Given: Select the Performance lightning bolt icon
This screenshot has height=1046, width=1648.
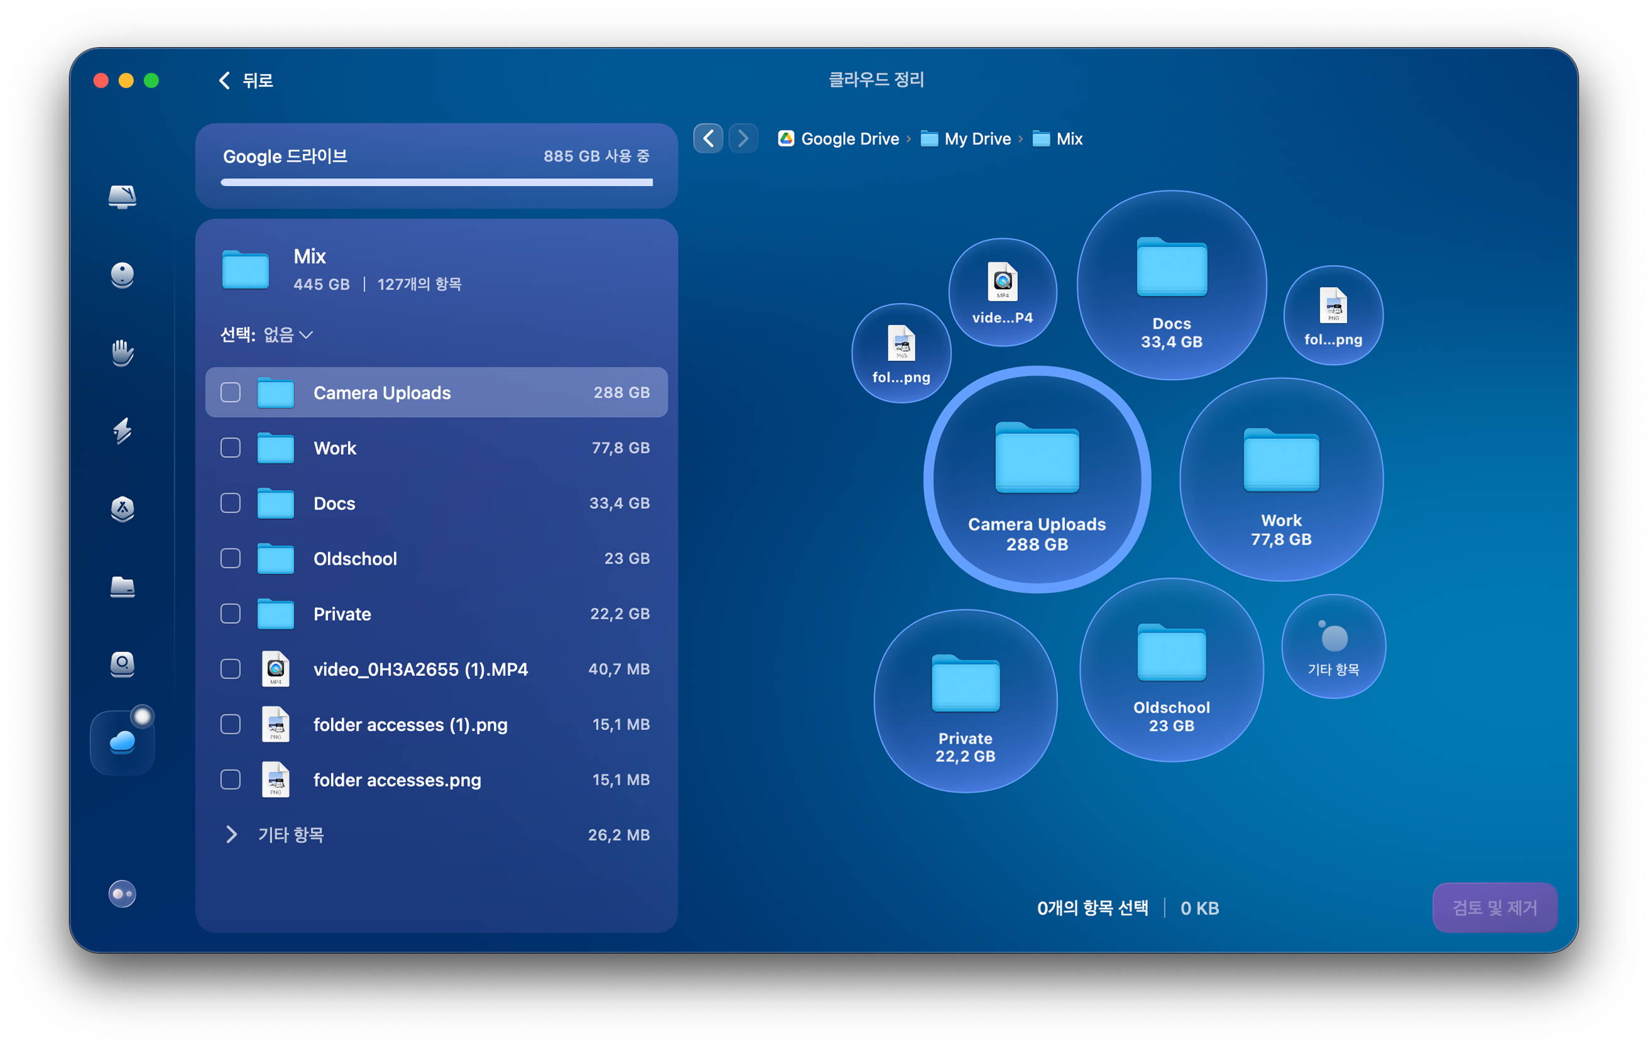Looking at the screenshot, I should pyautogui.click(x=122, y=430).
